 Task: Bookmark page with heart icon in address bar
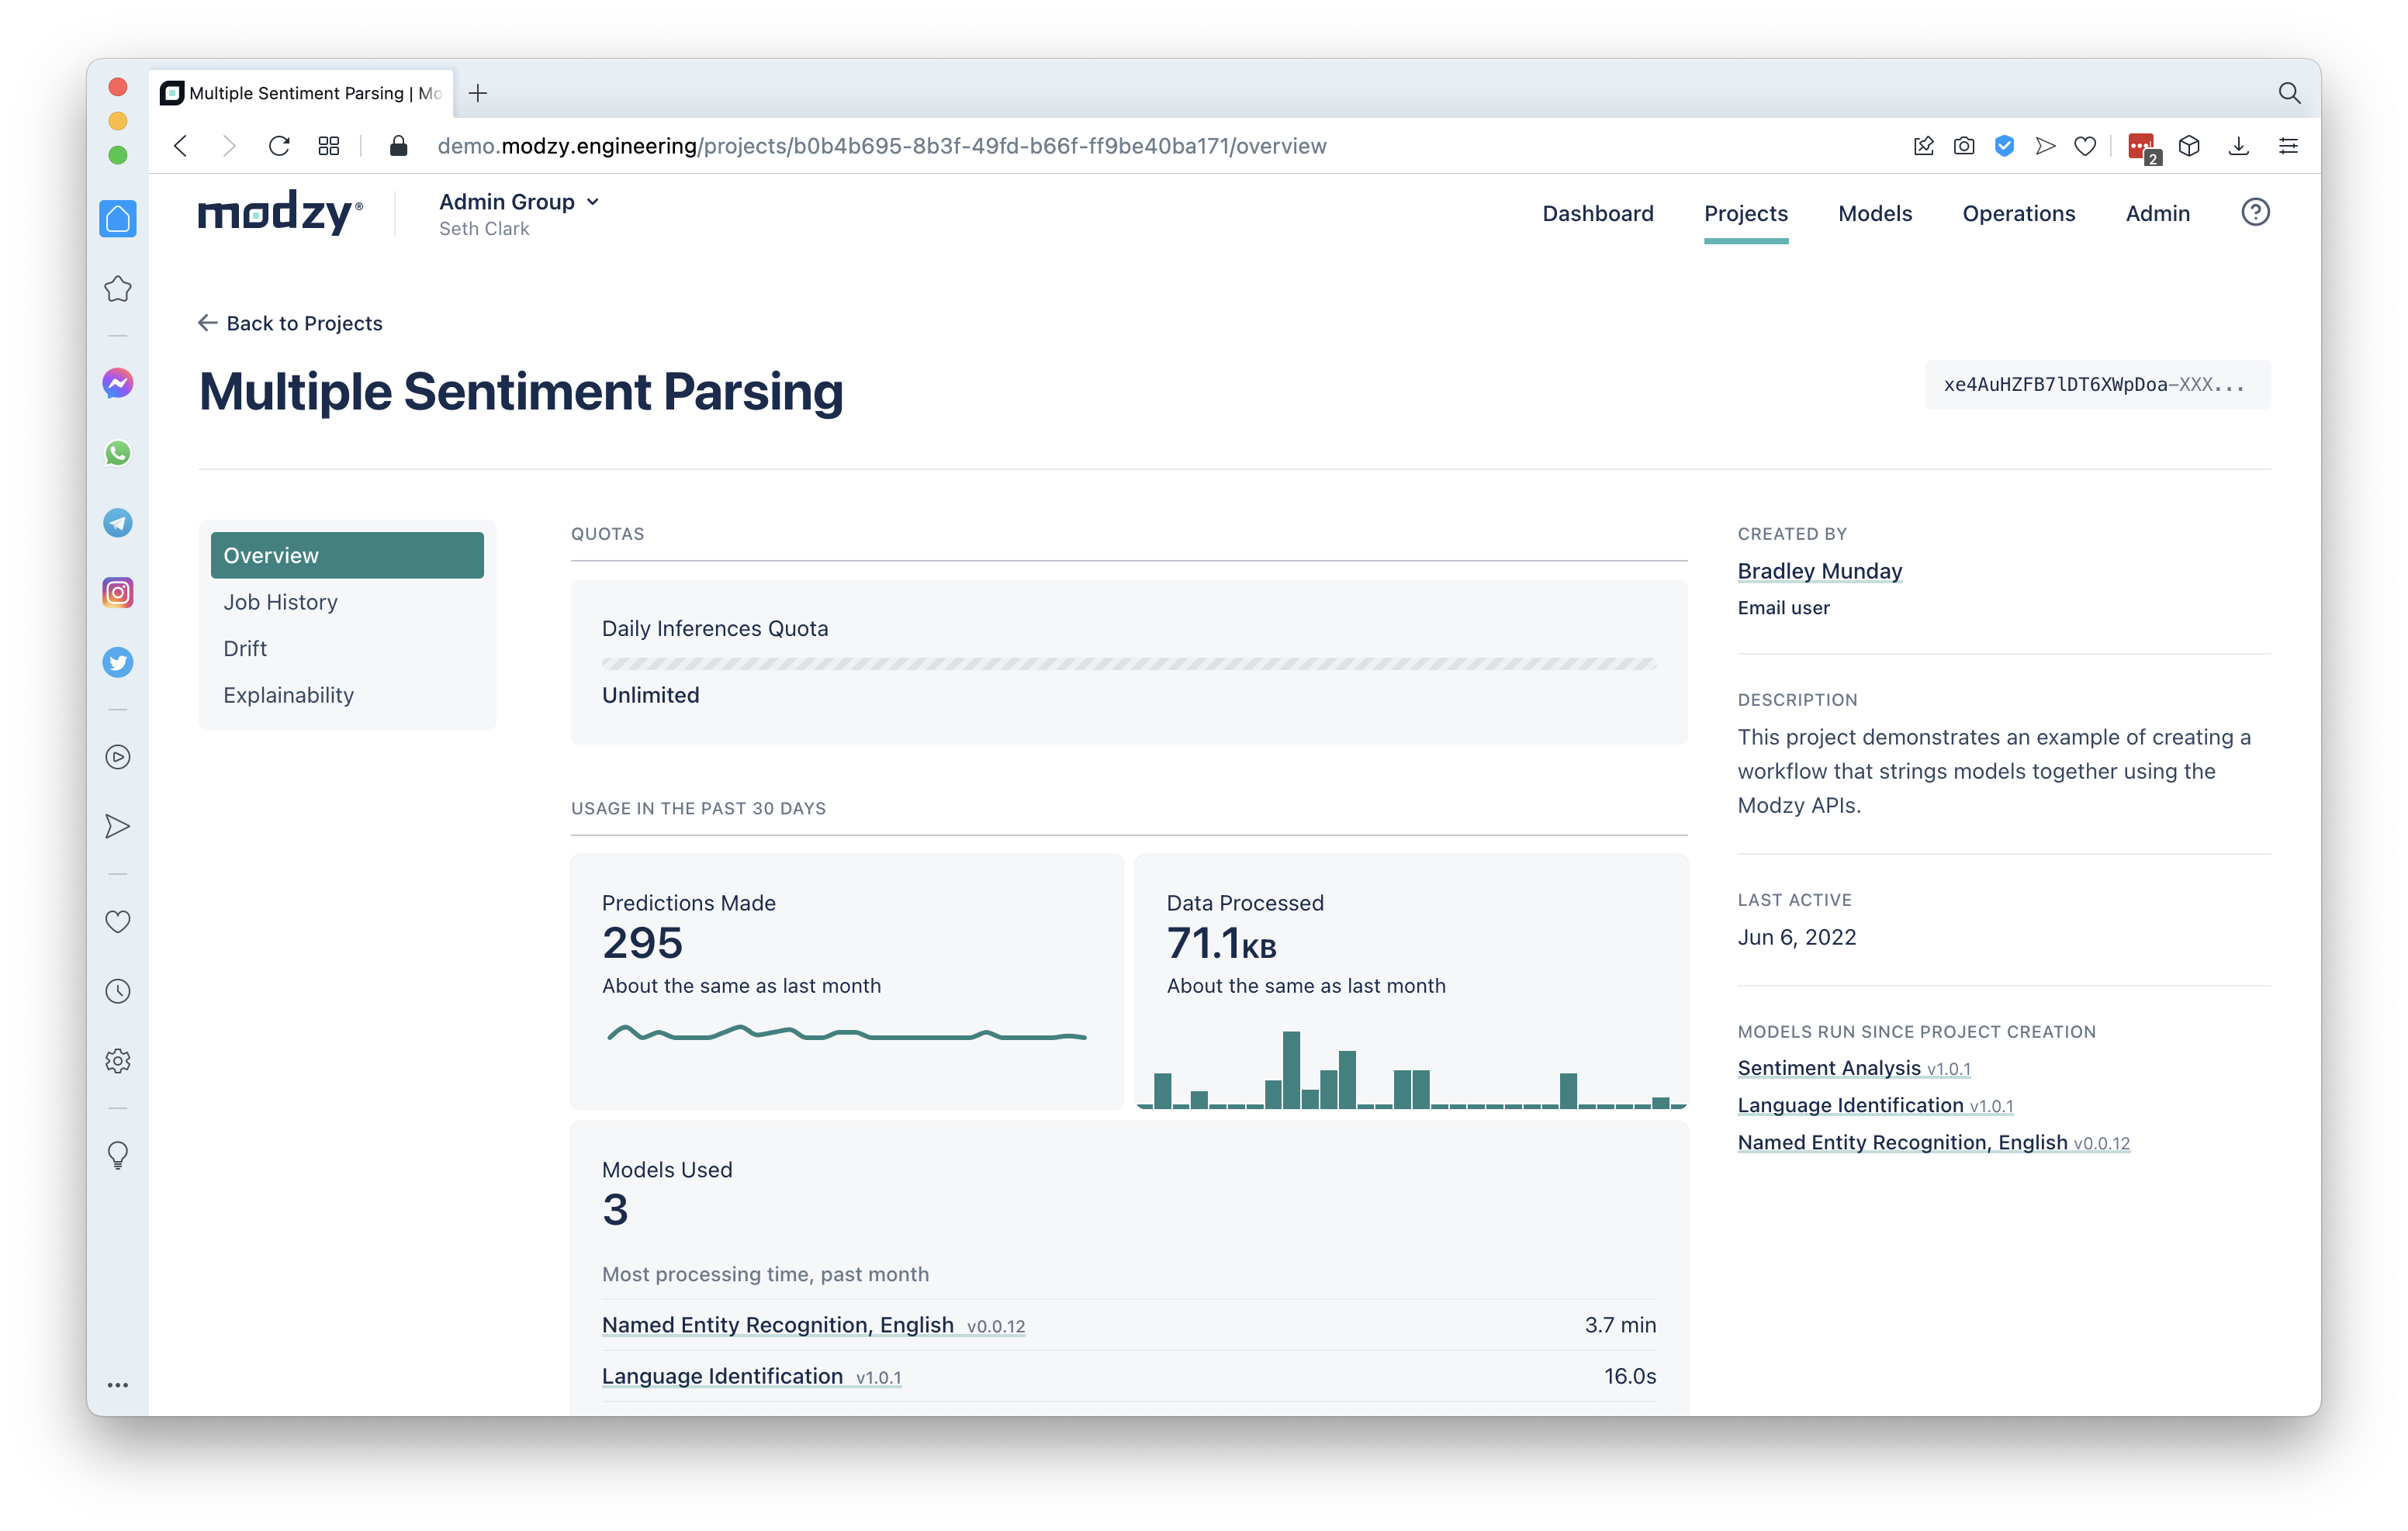(2085, 146)
